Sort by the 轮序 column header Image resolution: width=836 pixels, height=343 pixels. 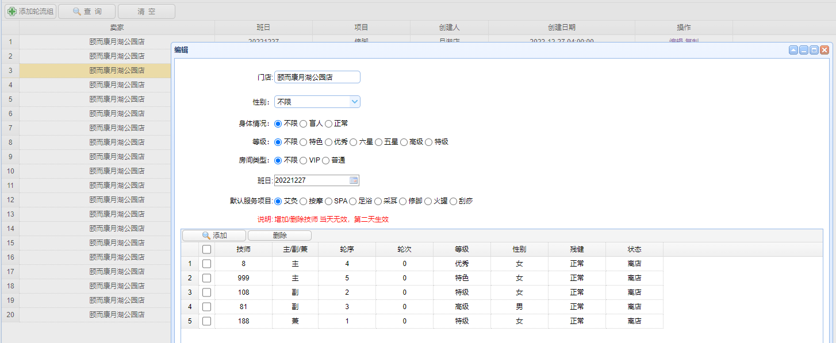347,249
